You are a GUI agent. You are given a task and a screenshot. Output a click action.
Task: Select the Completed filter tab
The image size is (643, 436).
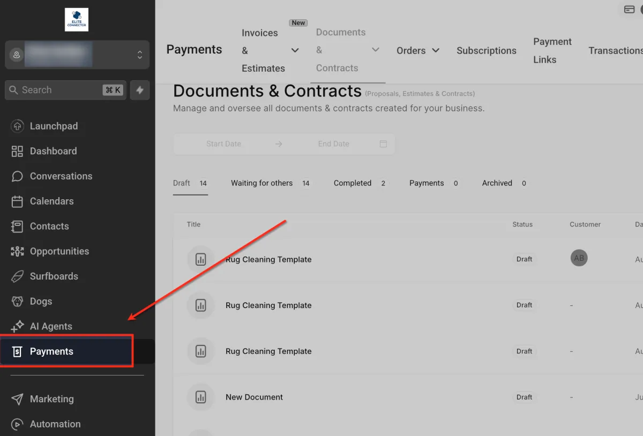click(360, 183)
